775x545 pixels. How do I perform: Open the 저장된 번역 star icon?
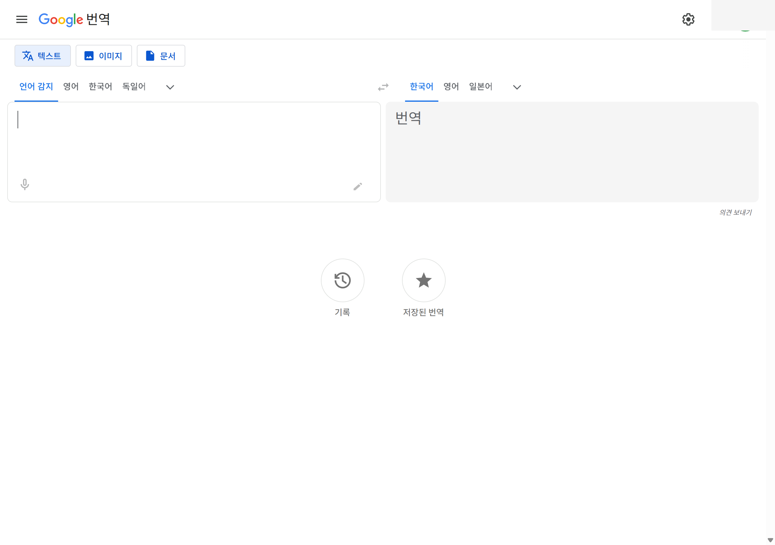click(x=423, y=280)
